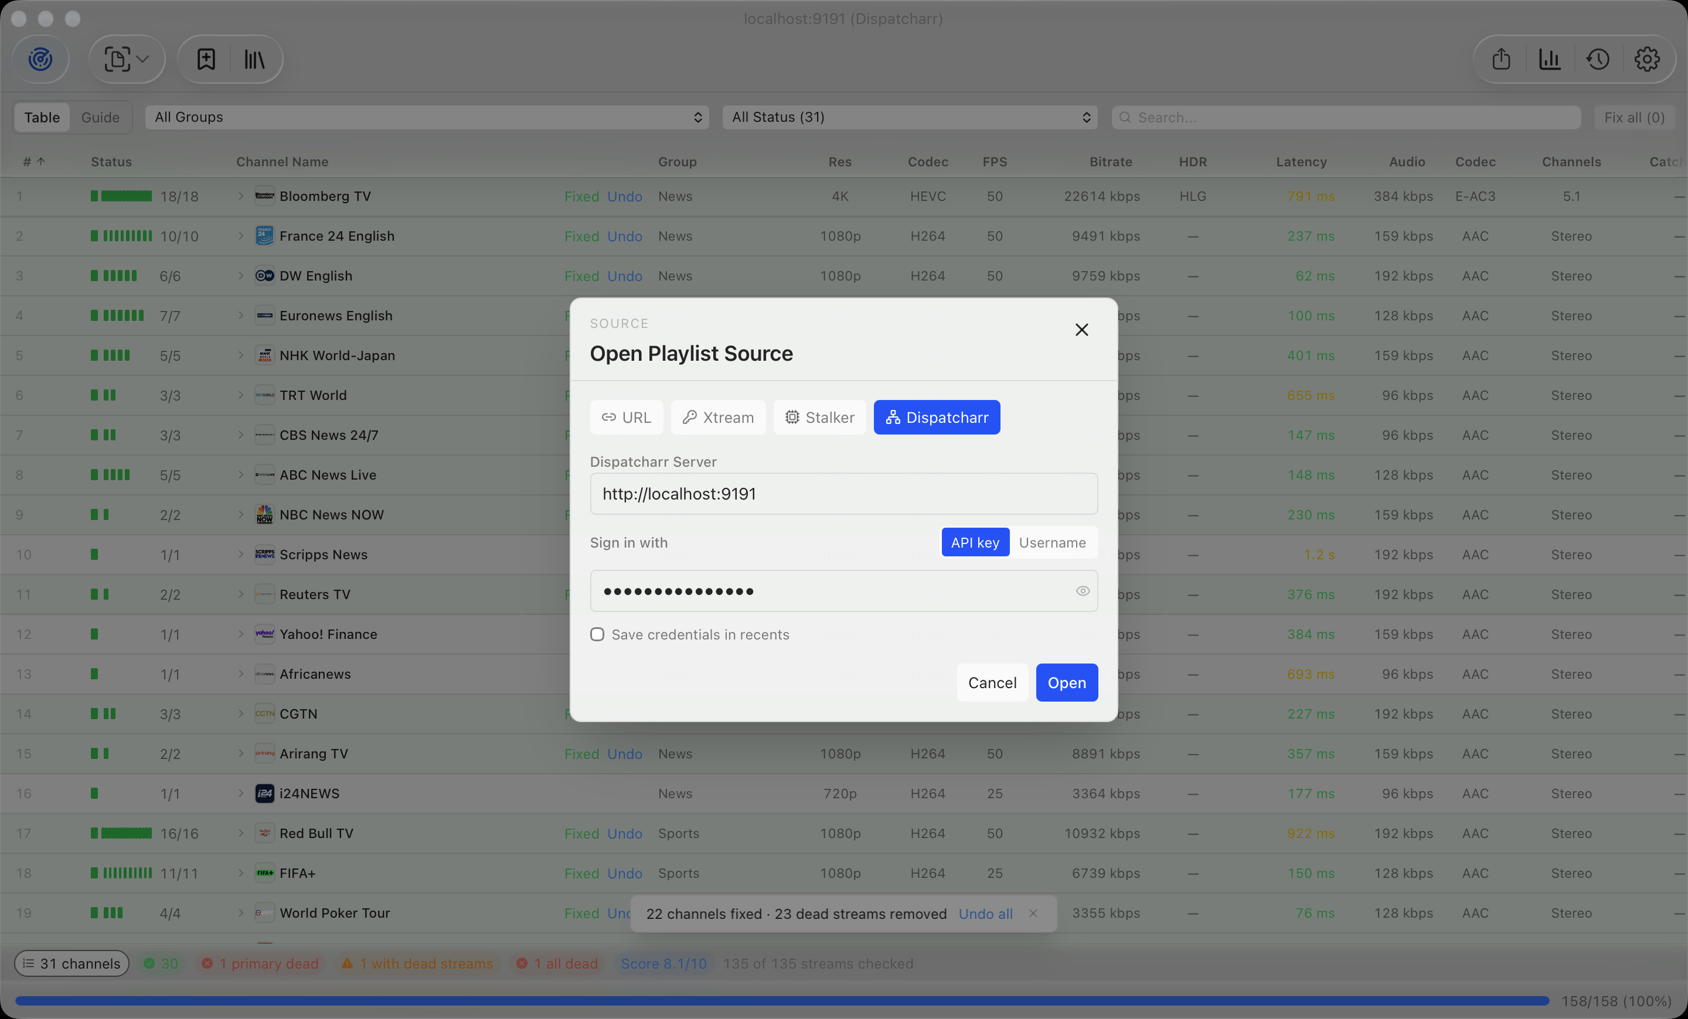The width and height of the screenshot is (1688, 1019).
Task: Expand the Red Bull TV row
Action: click(240, 833)
